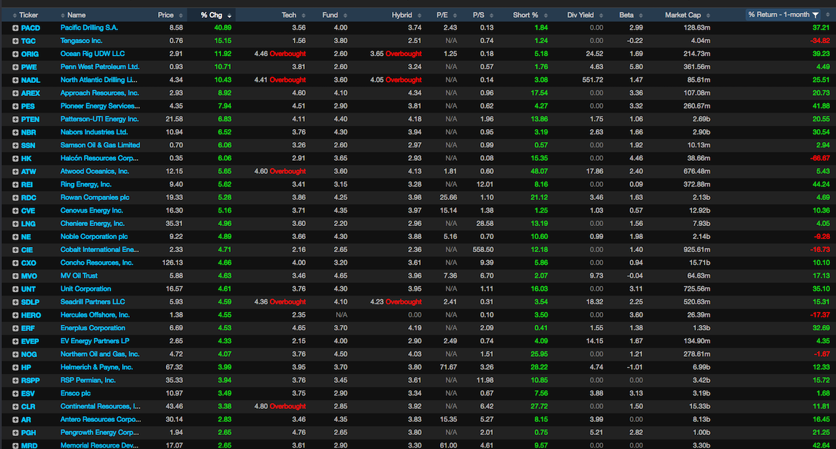Expand the ORIG row plus button

click(15, 54)
